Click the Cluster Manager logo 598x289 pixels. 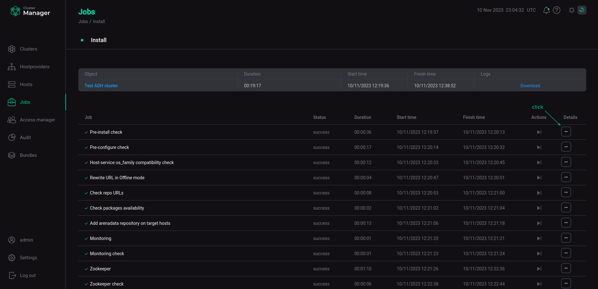coord(30,11)
